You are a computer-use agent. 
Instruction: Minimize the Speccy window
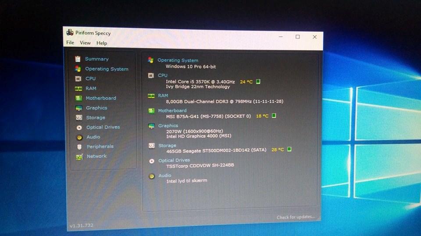tap(281, 37)
